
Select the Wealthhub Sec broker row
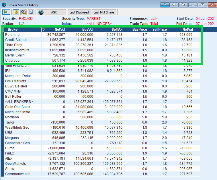102,128
